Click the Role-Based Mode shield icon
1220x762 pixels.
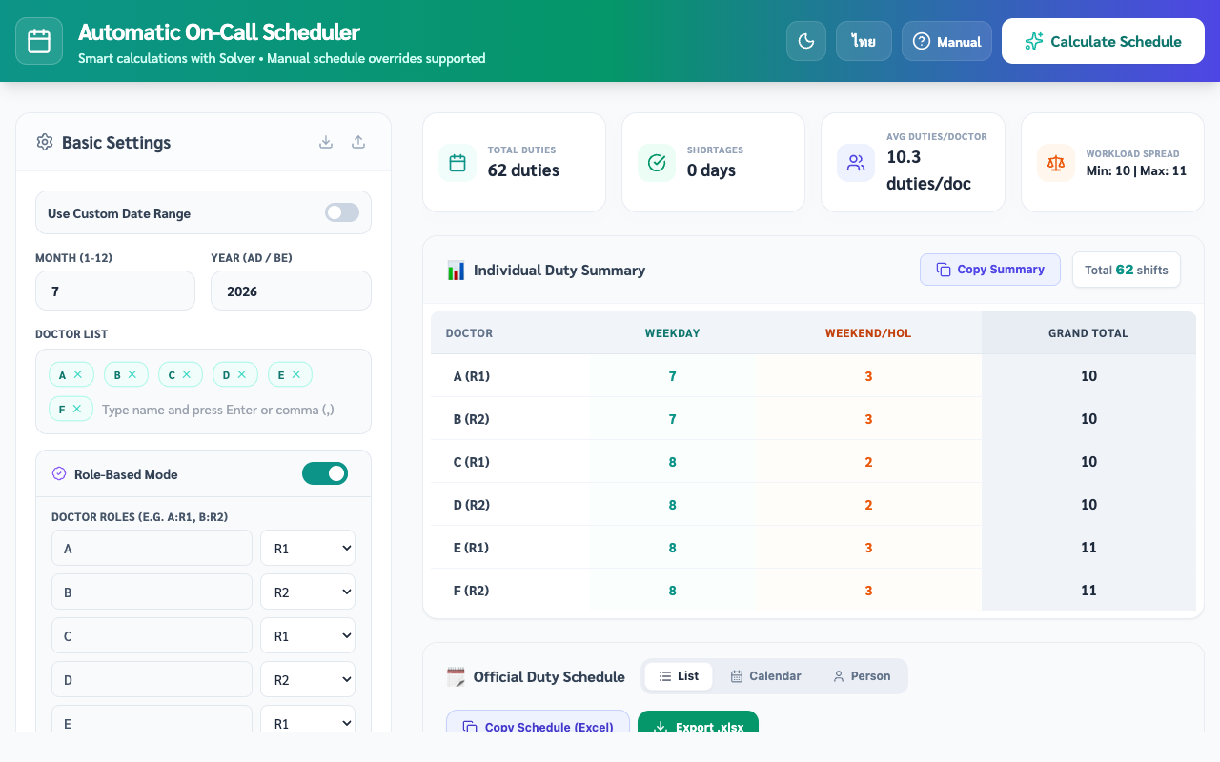point(59,473)
